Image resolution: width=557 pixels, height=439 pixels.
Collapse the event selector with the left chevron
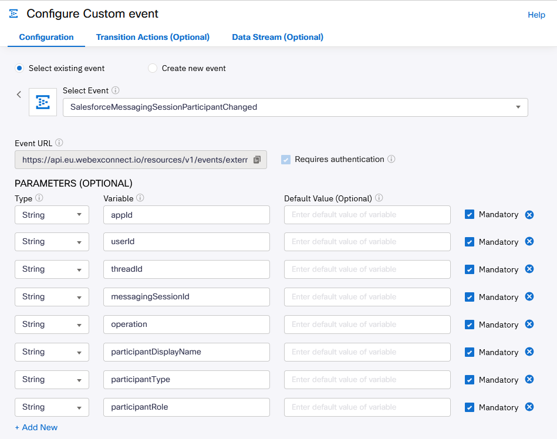18,94
